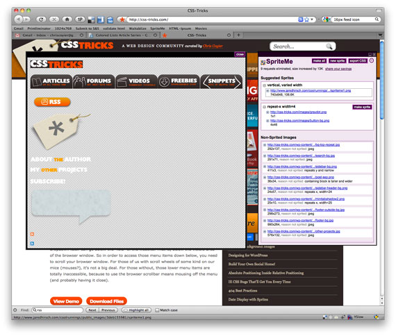Click the find bar text field
The height and width of the screenshot is (336, 396).
click(x=58, y=310)
